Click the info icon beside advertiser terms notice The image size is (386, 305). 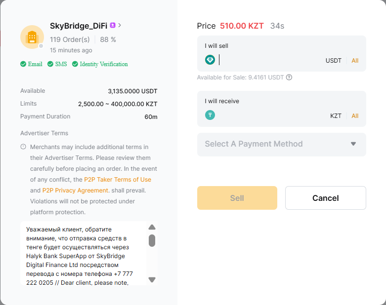23,147
